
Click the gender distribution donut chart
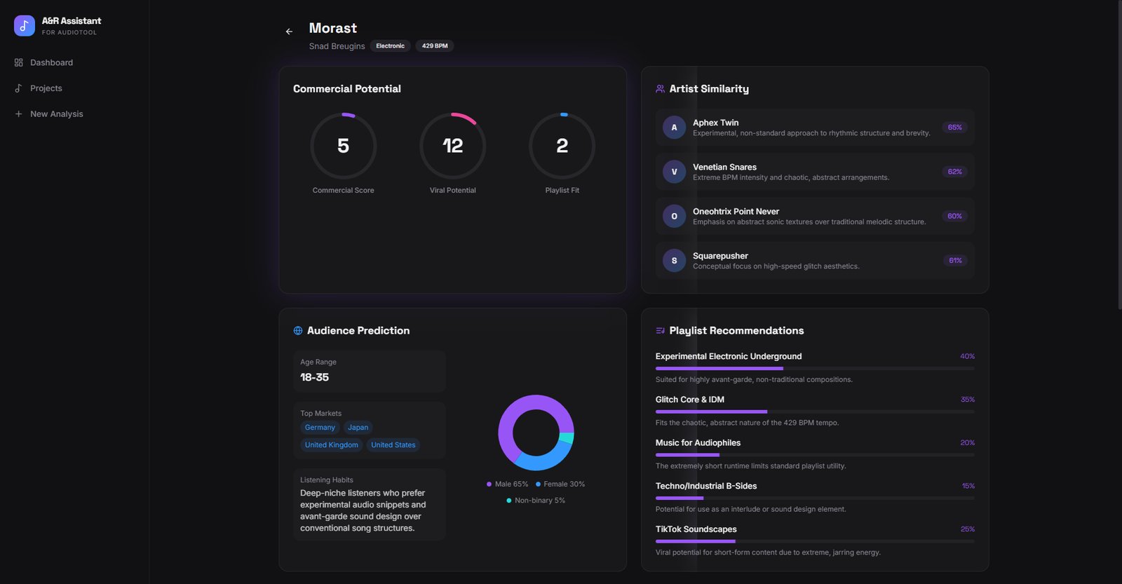tap(536, 433)
